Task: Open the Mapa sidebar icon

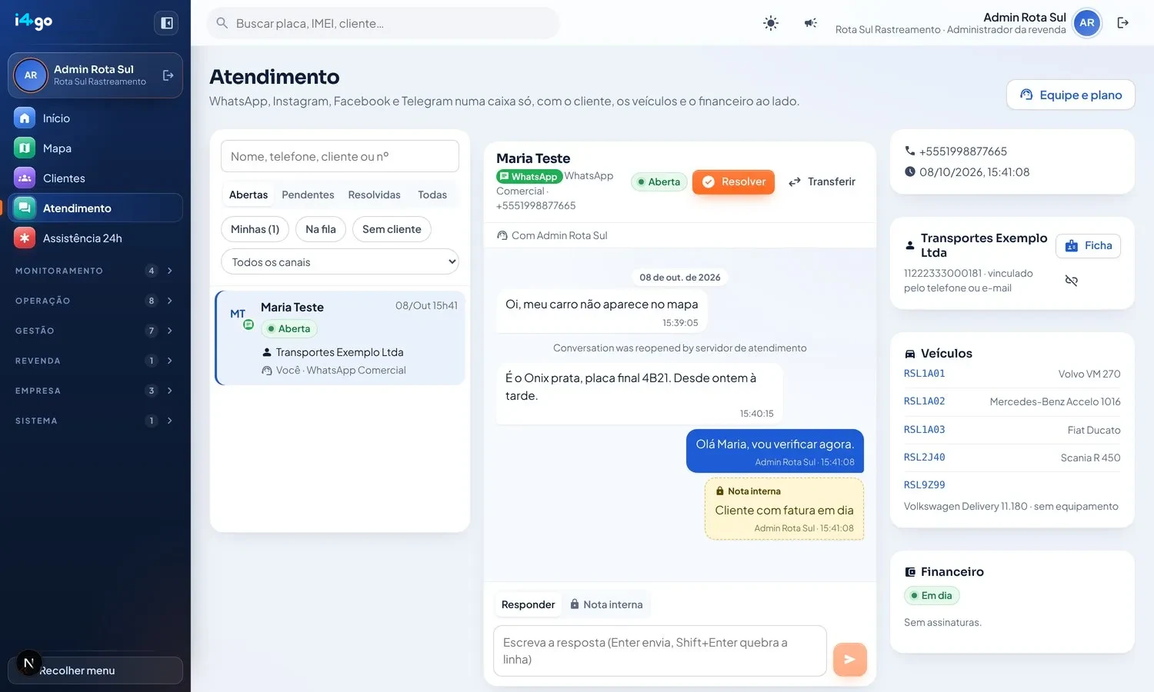Action: (25, 148)
